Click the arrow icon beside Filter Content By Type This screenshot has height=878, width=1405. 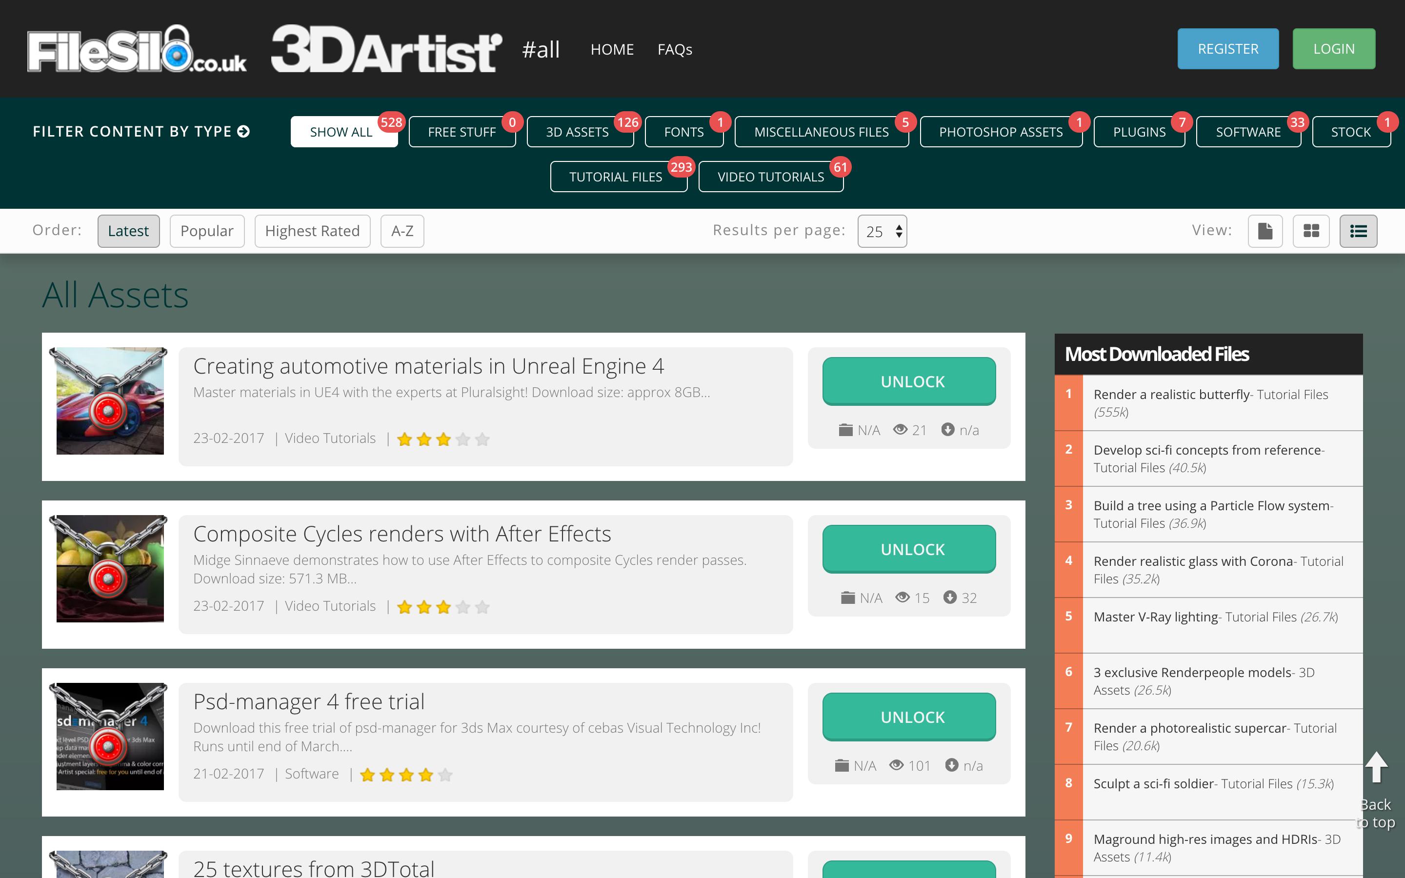click(x=244, y=132)
